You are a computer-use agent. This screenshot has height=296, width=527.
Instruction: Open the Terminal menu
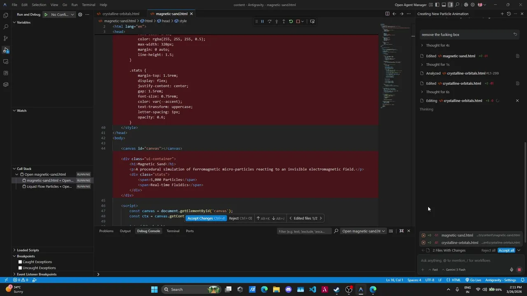(89, 5)
